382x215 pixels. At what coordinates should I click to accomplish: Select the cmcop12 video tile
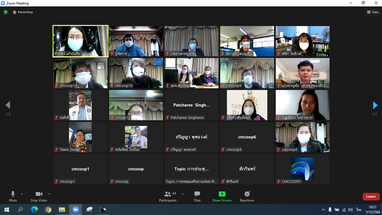tap(136, 105)
